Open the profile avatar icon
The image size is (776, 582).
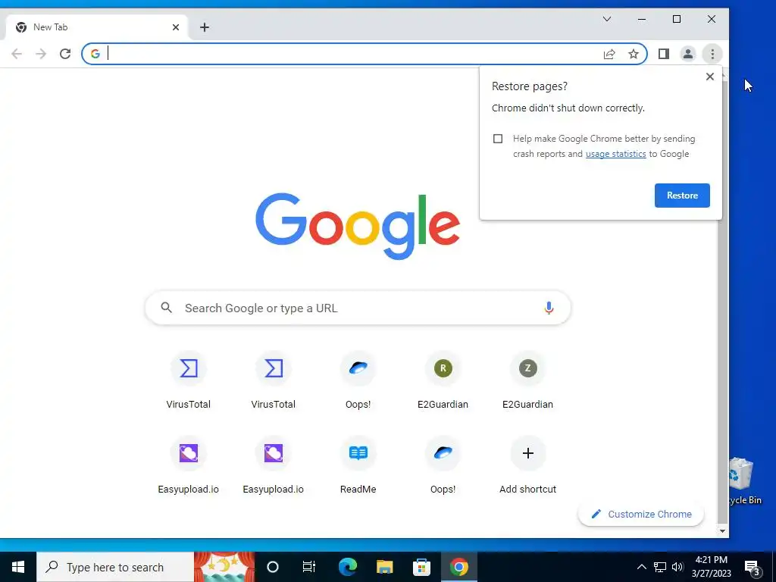click(688, 54)
